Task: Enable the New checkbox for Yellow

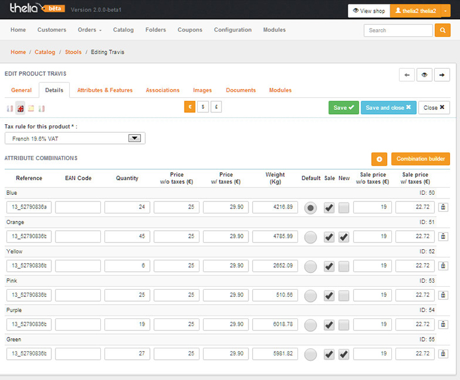Action: [x=344, y=266]
